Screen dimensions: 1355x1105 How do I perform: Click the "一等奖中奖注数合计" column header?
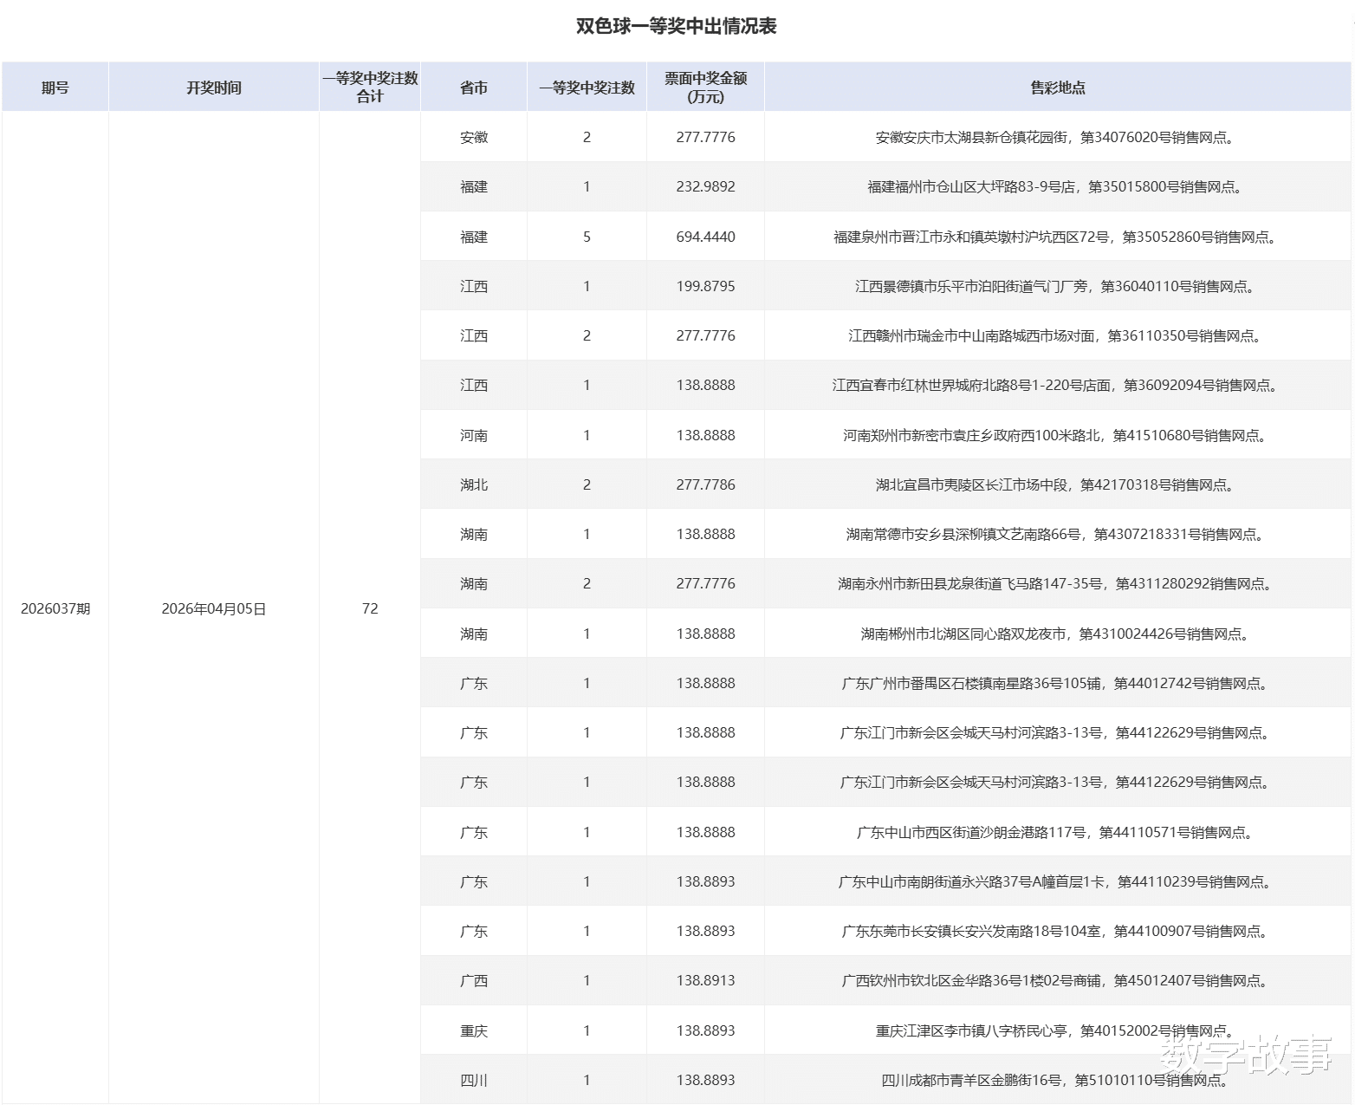(370, 88)
